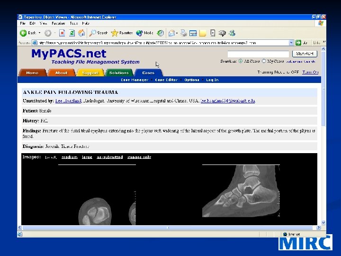Open the Tools menu
Screen dimensions: 341x256
click(74, 23)
